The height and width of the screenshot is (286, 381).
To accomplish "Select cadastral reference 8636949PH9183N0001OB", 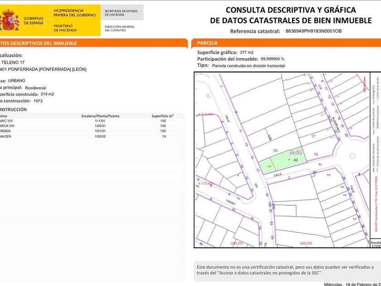I will point(313,31).
